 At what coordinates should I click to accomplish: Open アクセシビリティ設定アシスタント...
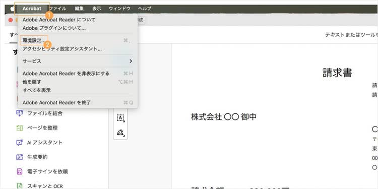(x=78, y=49)
